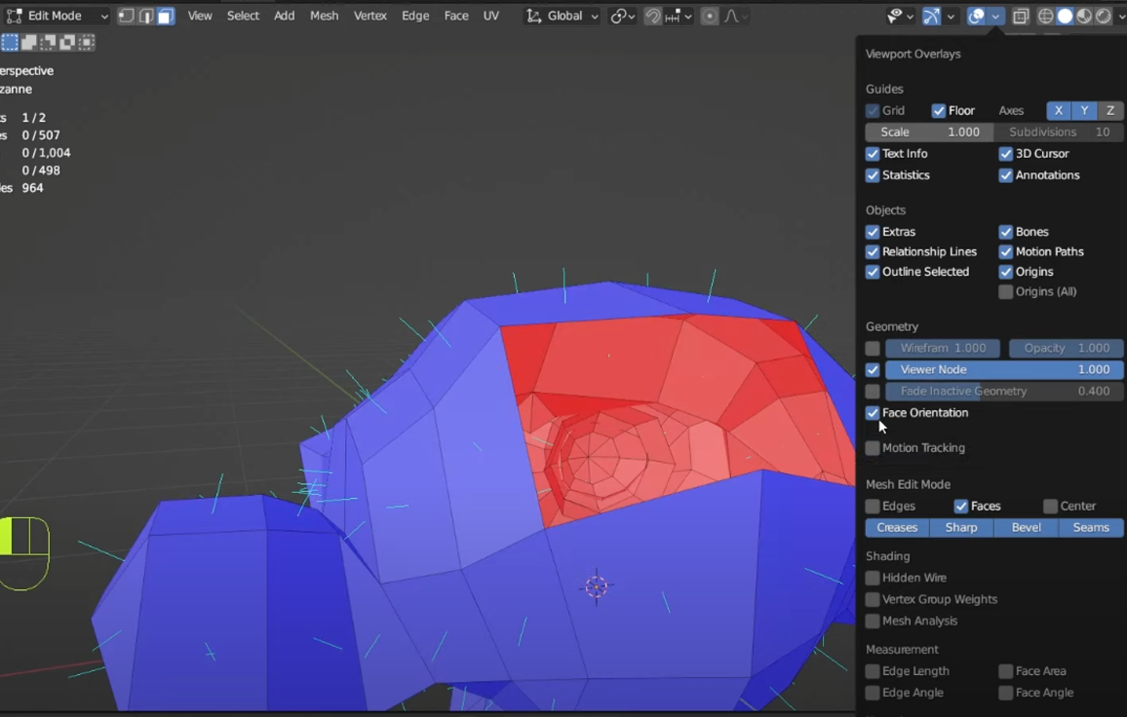Select edge select mode icon
The height and width of the screenshot is (717, 1127).
coord(146,16)
